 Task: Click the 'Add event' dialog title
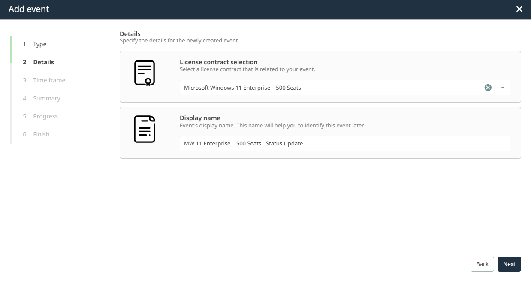point(29,9)
